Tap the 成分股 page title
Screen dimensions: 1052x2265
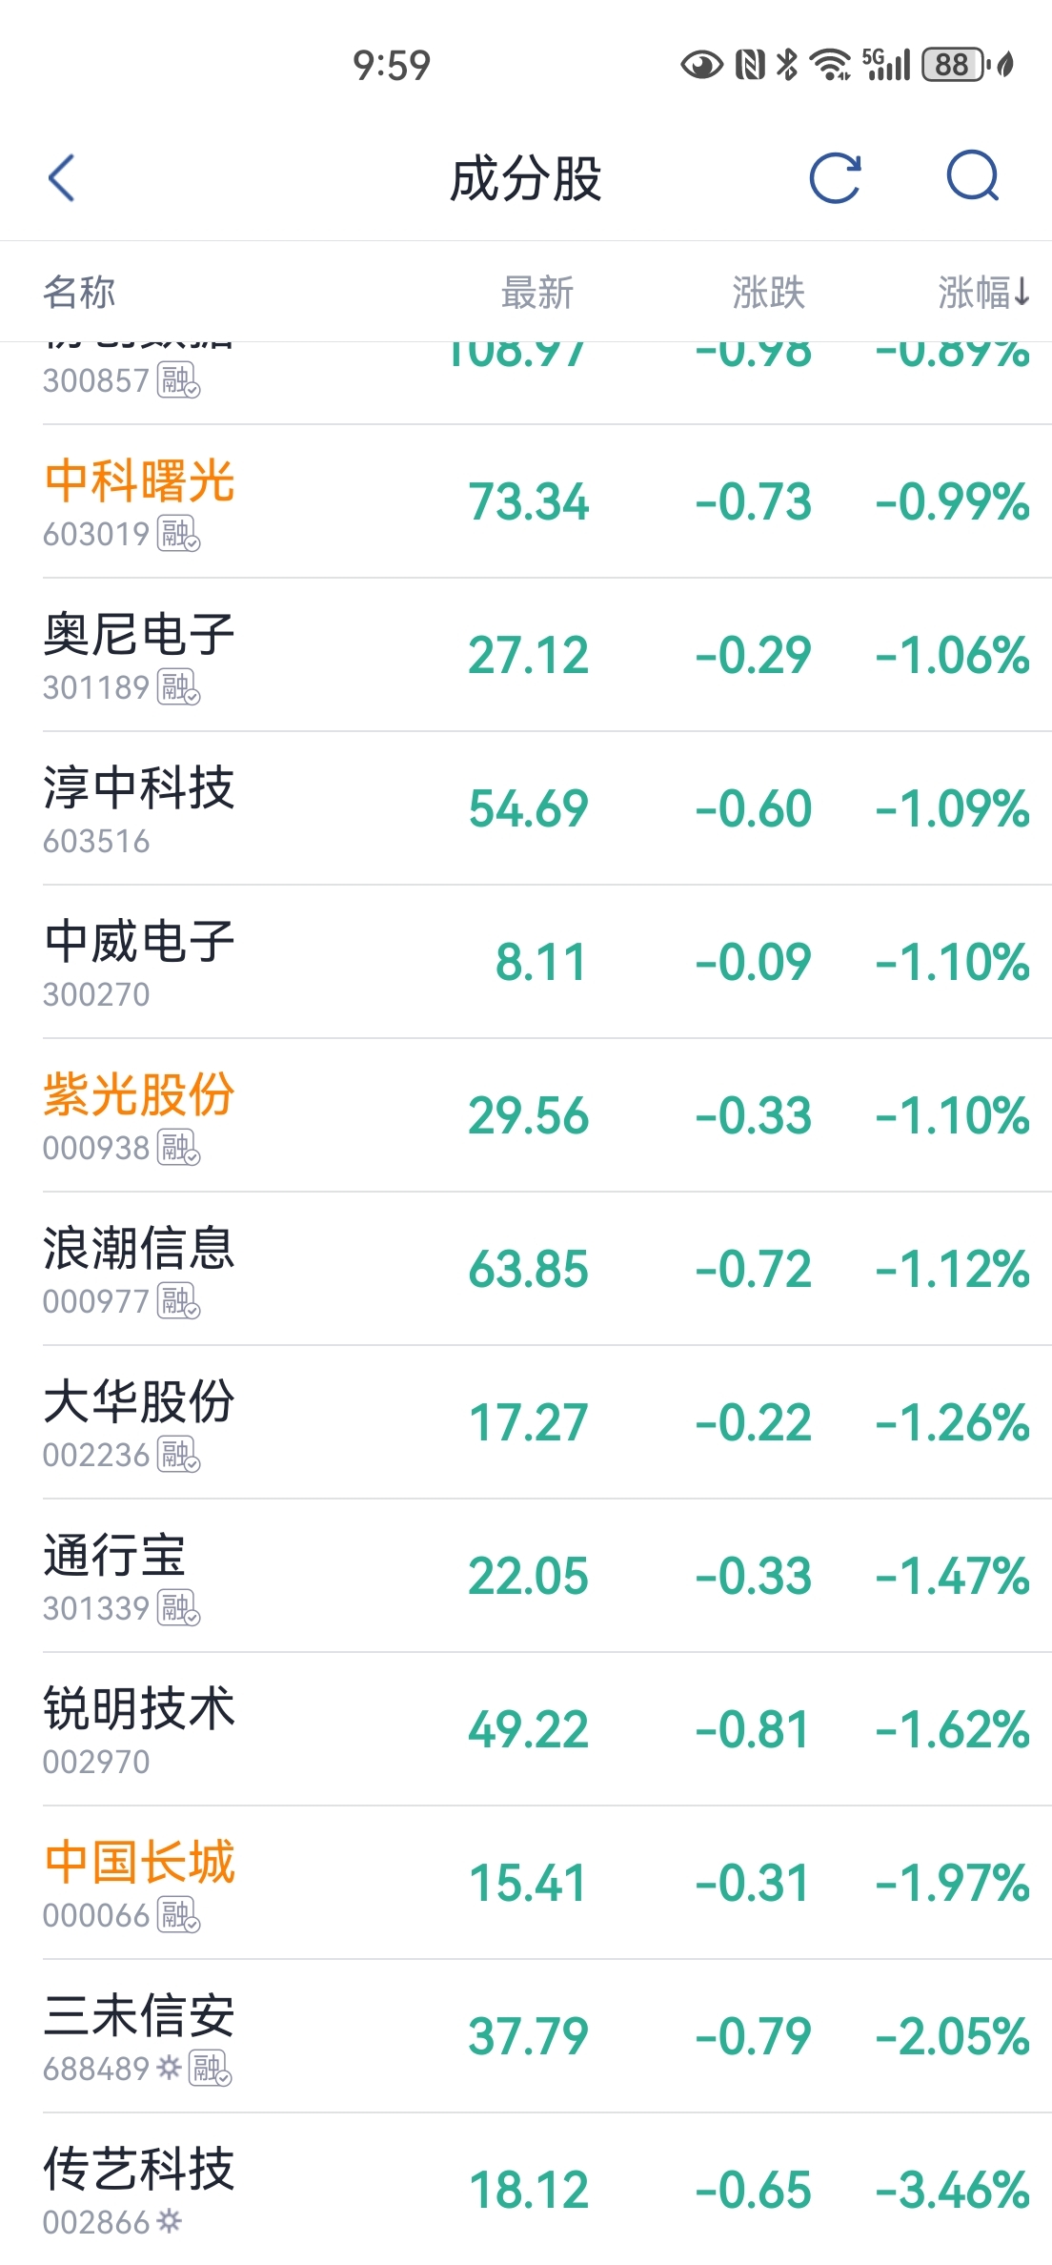525,178
